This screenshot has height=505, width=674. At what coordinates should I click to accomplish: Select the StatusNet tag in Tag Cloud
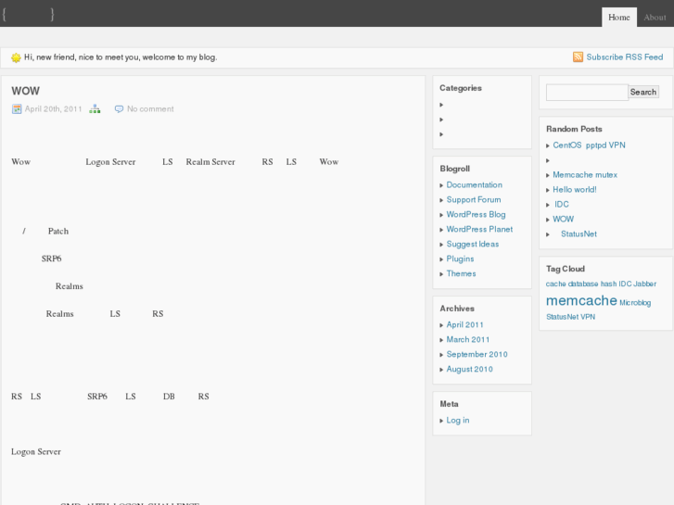[561, 317]
